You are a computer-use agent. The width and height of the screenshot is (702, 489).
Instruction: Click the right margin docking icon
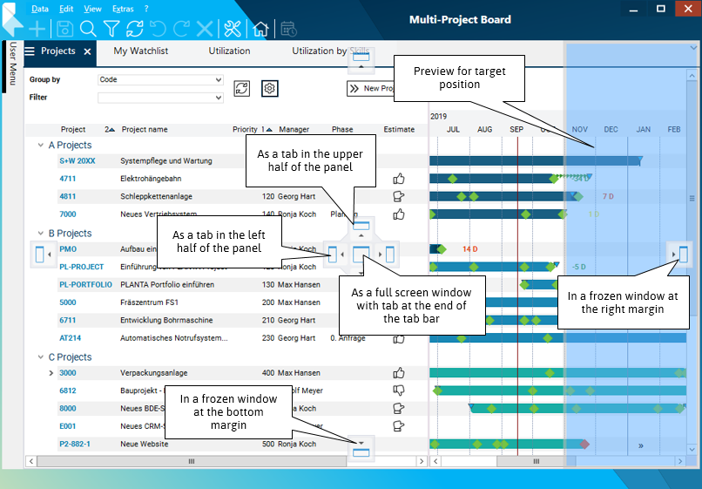[683, 255]
